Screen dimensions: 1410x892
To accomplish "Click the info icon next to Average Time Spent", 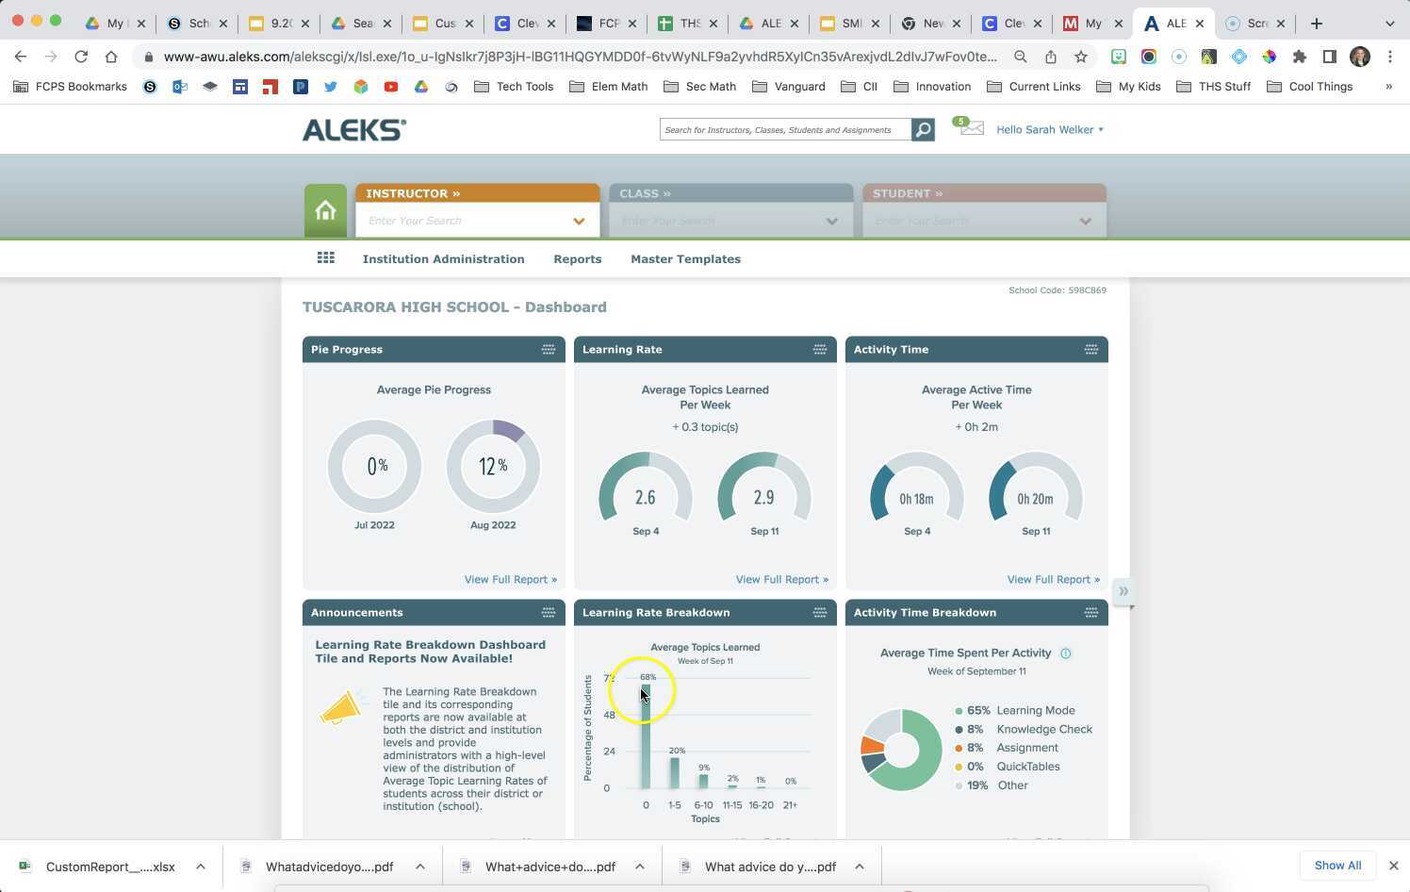I will (x=1066, y=652).
